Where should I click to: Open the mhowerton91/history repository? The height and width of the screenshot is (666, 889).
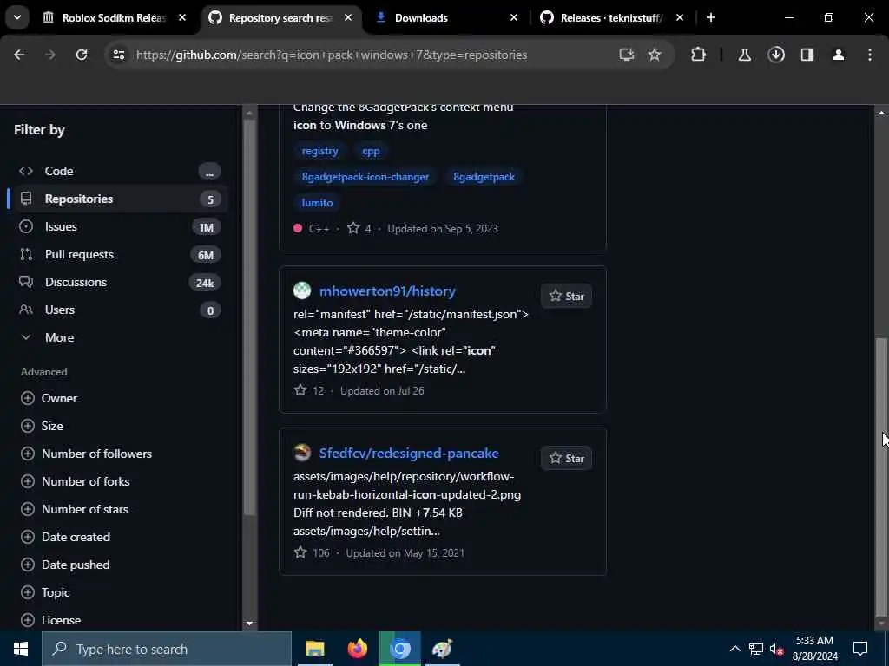point(387,291)
